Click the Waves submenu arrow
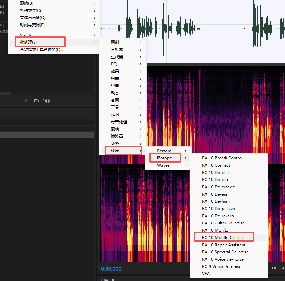 185,165
